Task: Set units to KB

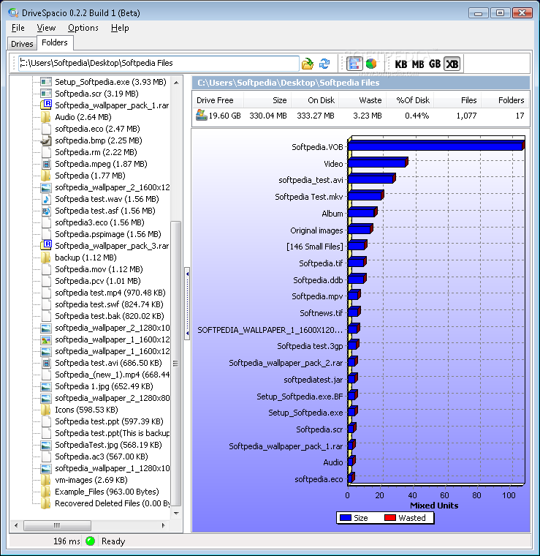Action: (401, 64)
